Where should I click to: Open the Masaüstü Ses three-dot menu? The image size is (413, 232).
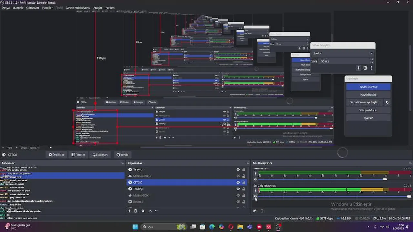click(x=256, y=174)
